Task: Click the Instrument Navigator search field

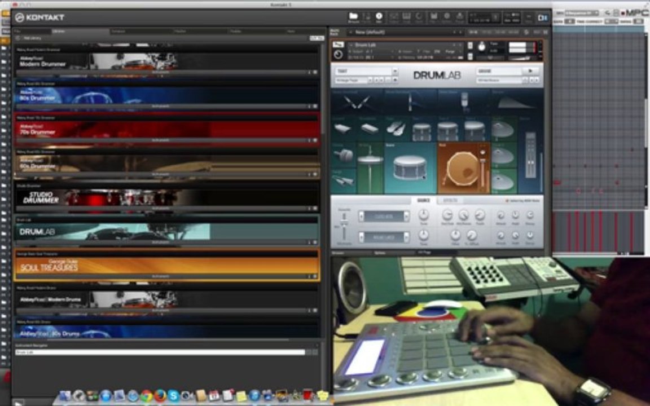Action: (x=160, y=352)
